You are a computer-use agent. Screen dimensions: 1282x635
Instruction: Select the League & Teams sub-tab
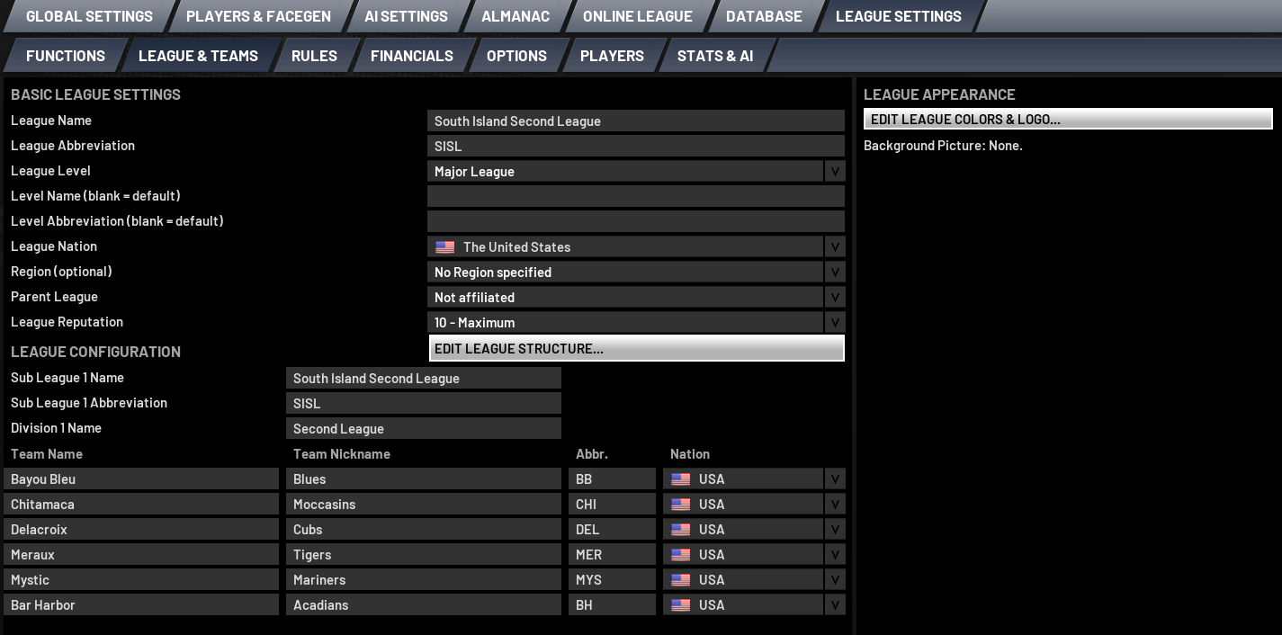[198, 56]
